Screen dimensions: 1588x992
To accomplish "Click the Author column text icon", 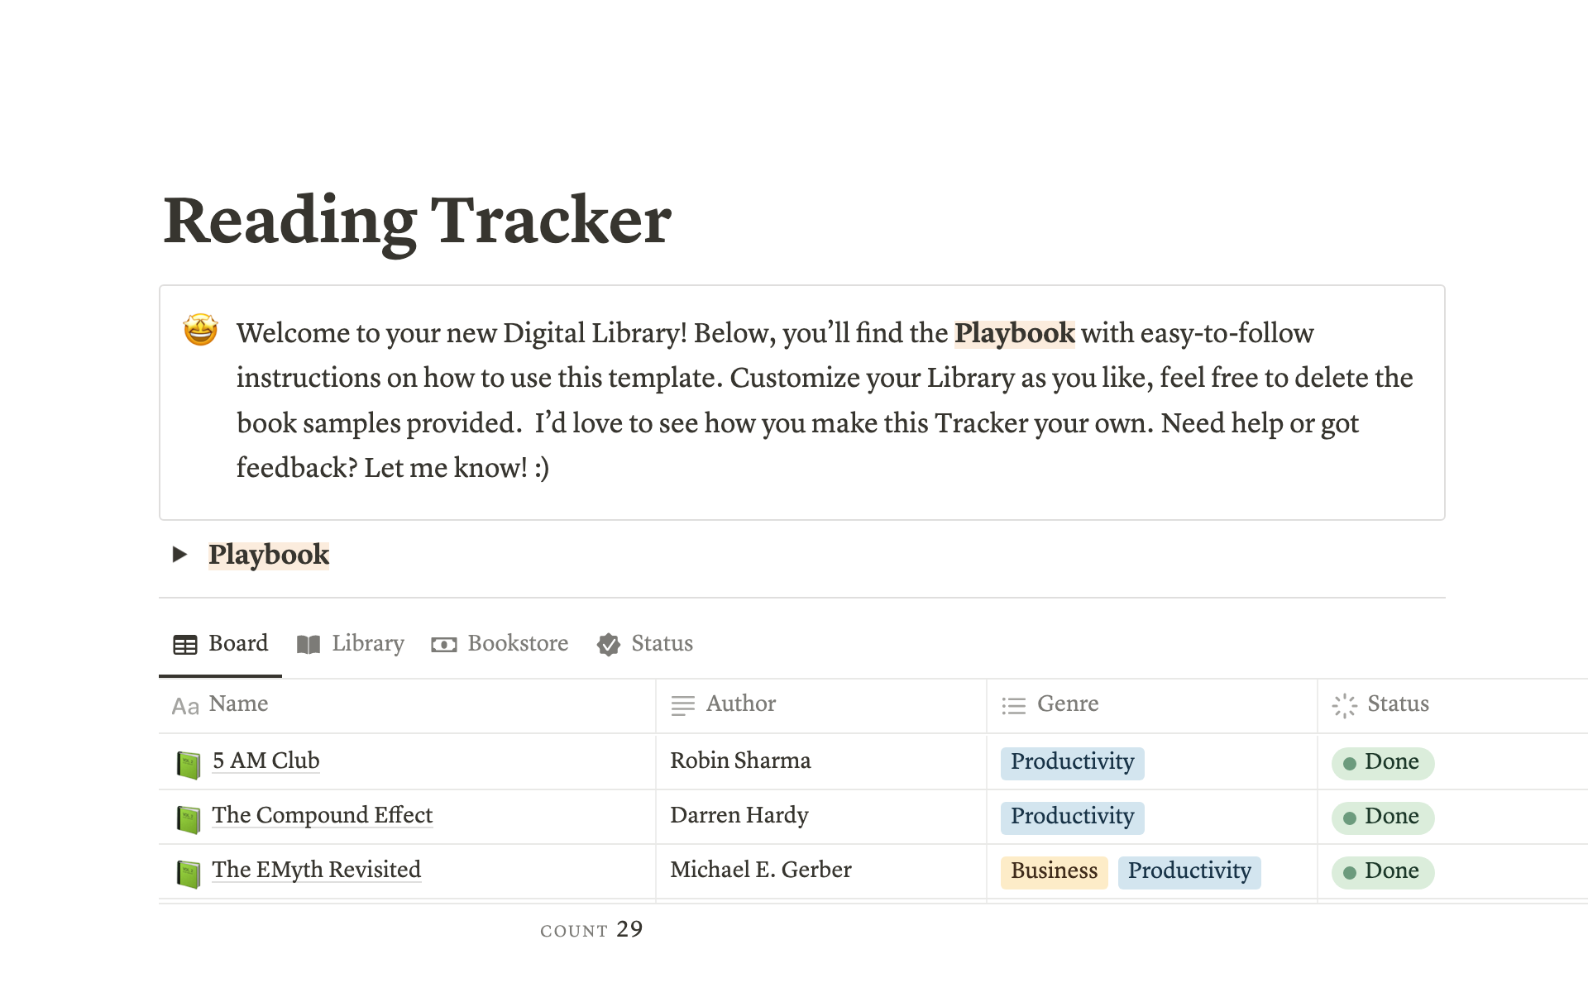I will point(683,705).
